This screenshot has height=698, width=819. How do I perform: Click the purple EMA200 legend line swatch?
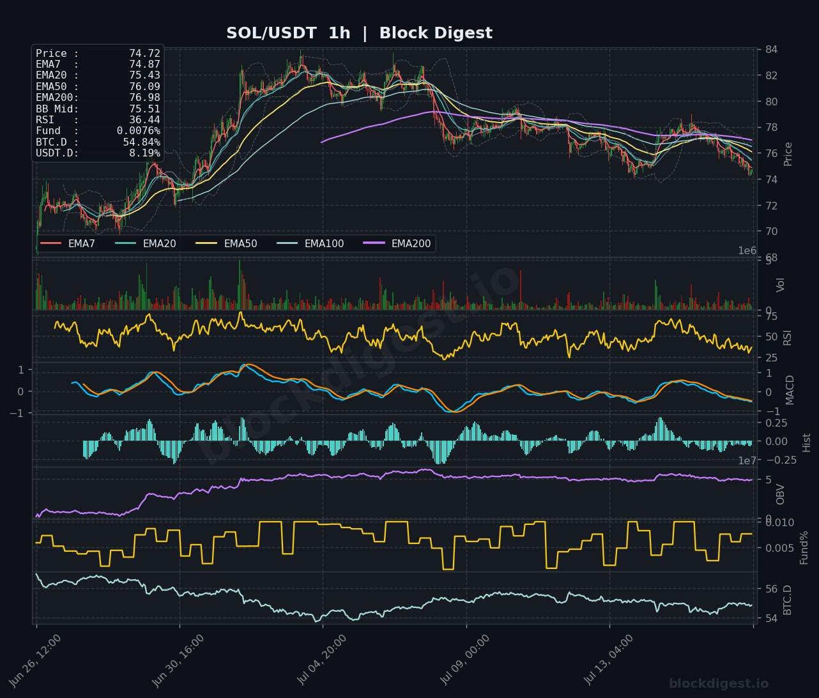[374, 243]
